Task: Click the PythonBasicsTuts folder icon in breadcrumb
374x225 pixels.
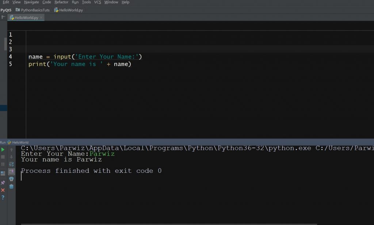Action: tap(18, 10)
